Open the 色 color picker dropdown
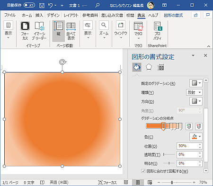Screen dimensions: 213x186 [x=196, y=137]
